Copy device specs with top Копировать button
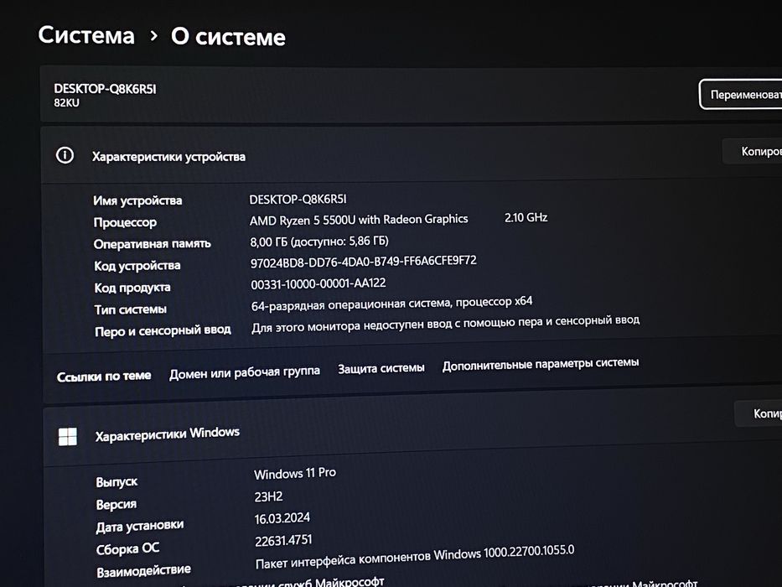Image resolution: width=782 pixels, height=587 pixels. [752, 151]
